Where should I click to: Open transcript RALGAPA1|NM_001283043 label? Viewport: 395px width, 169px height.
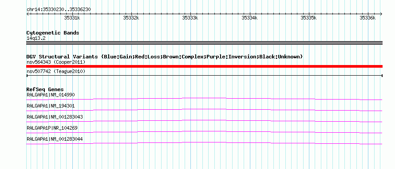pyautogui.click(x=55, y=117)
